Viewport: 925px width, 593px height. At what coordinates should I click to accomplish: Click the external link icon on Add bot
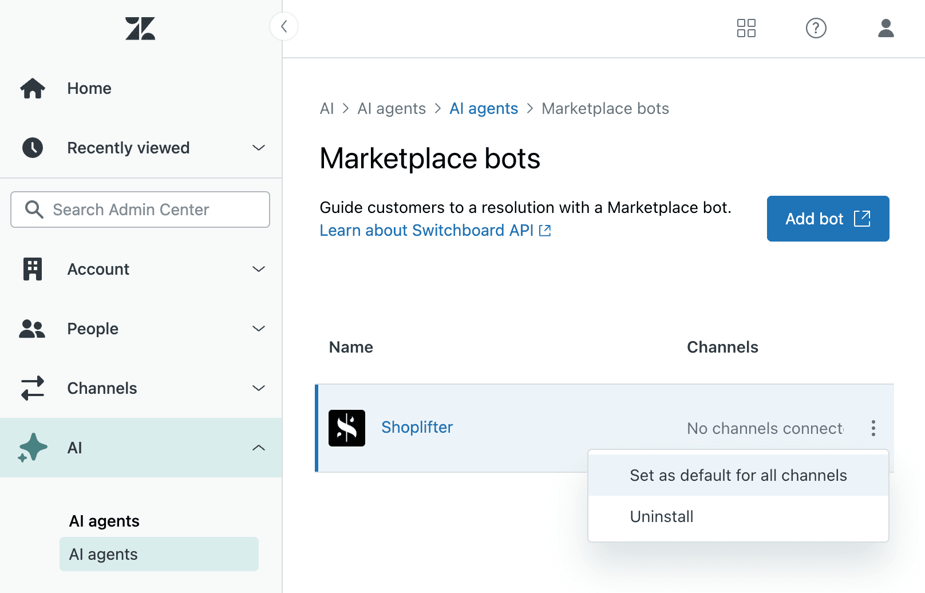(862, 218)
